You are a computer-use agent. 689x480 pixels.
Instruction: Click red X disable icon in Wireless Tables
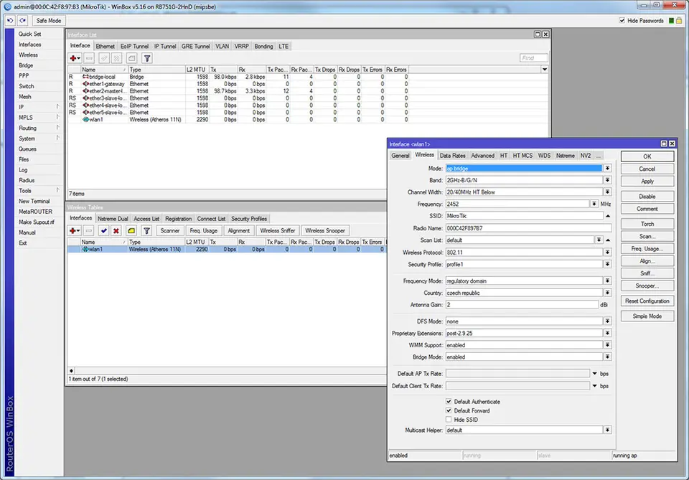coord(116,231)
